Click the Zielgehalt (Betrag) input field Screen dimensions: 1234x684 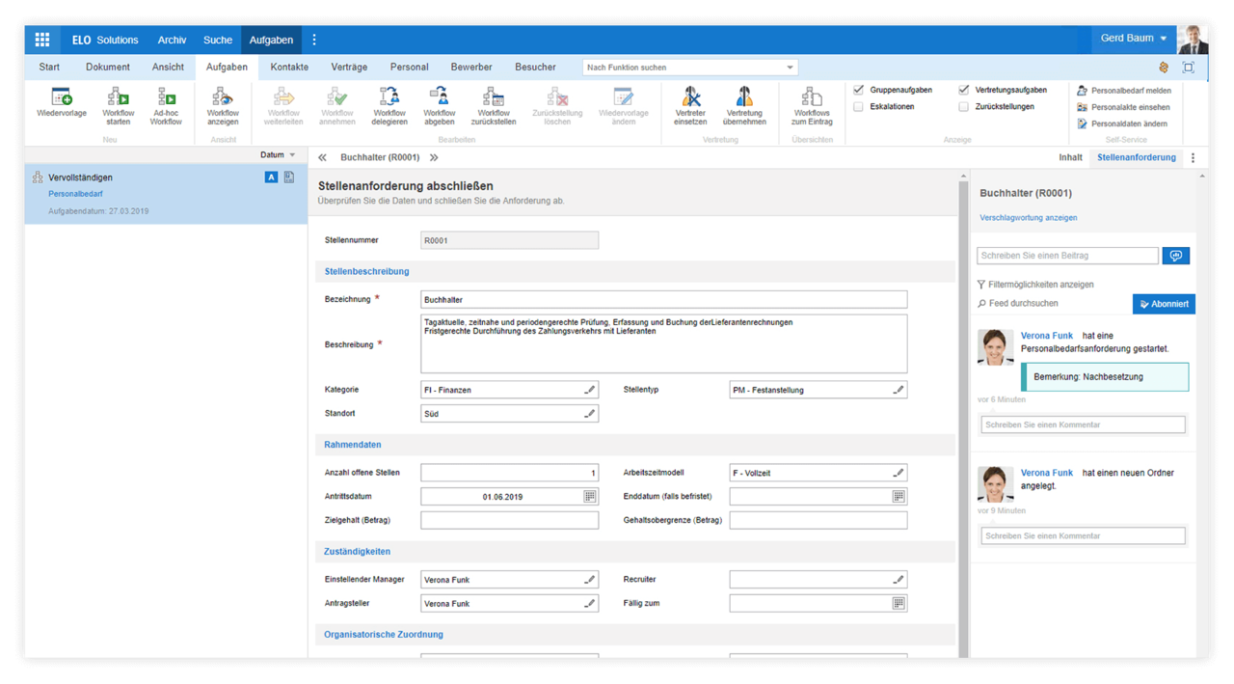click(x=509, y=521)
